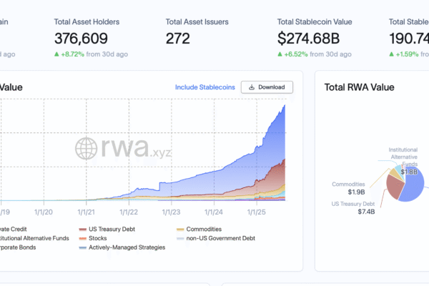This screenshot has height=286, width=429.
Task: Click the Download button icon
Action: pyautogui.click(x=252, y=87)
